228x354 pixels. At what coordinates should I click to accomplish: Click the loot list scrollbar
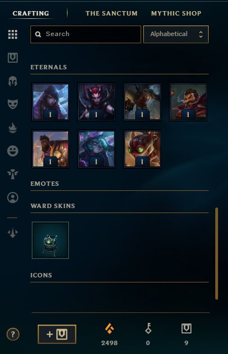[216, 254]
